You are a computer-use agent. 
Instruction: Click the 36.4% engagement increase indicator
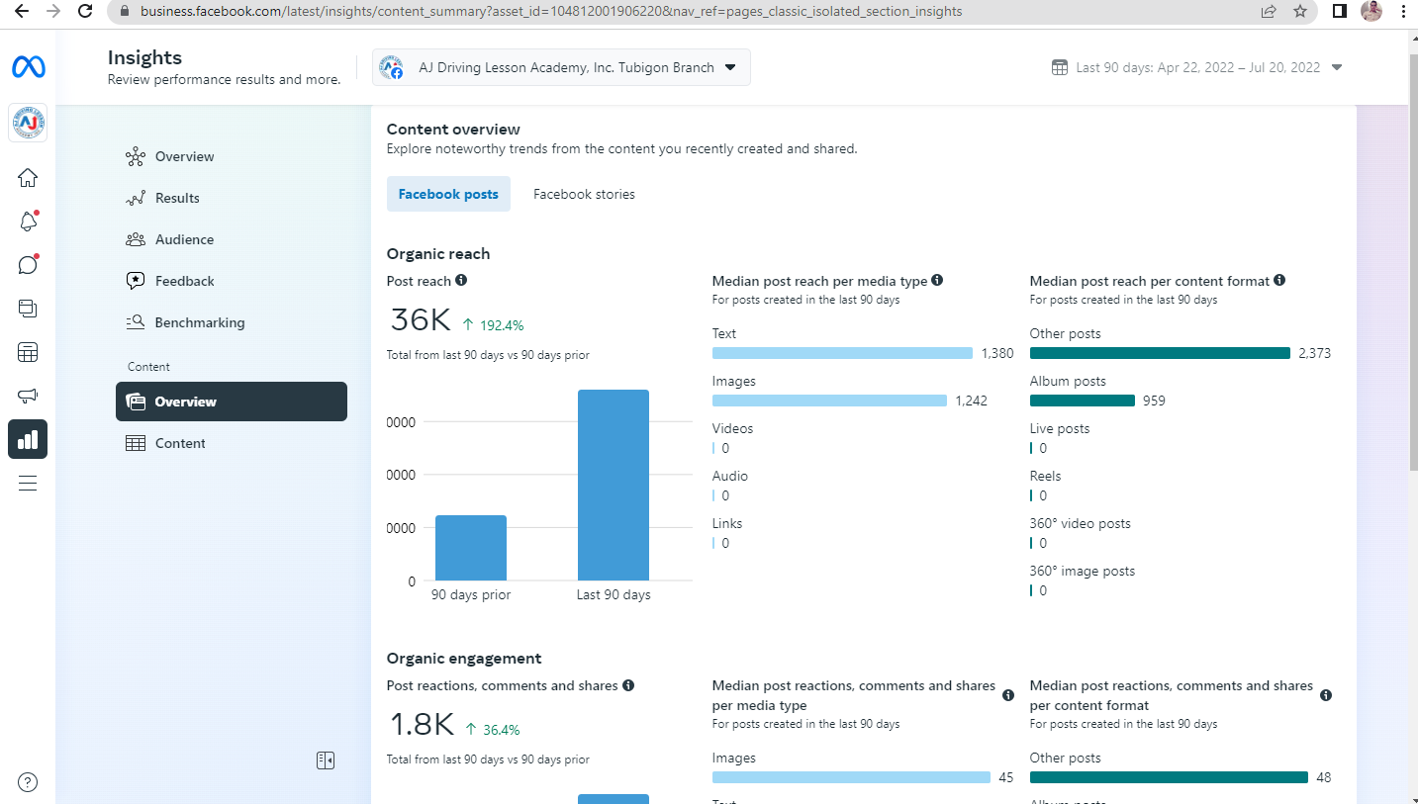492,730
